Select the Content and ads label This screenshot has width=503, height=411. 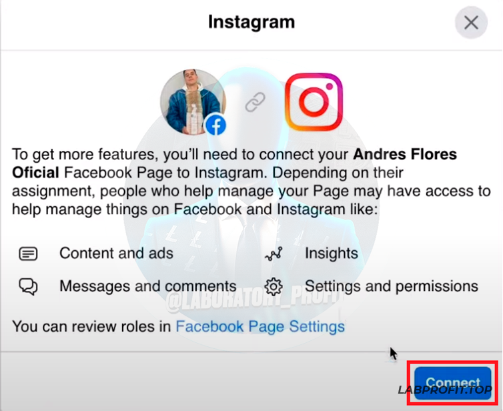(x=117, y=253)
